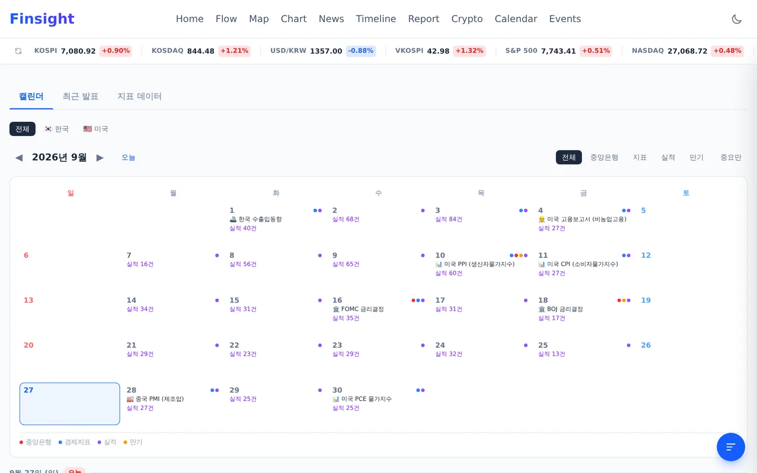Filter by 한국 country

point(57,129)
